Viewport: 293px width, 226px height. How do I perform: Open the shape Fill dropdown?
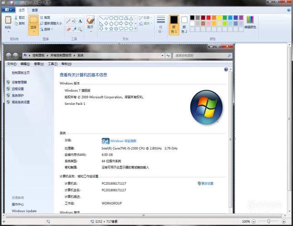coord(146,23)
